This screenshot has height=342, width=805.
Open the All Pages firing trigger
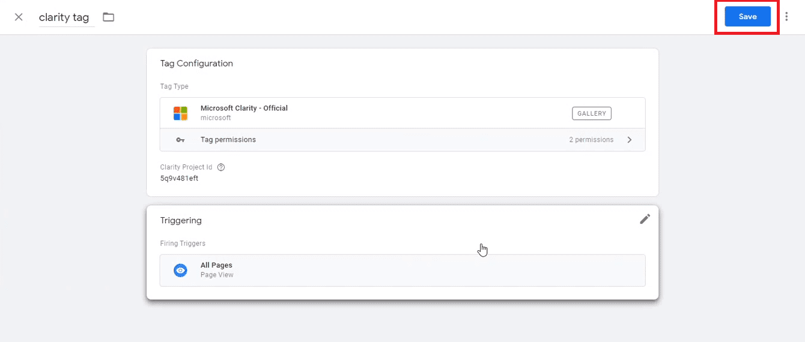coord(402,271)
